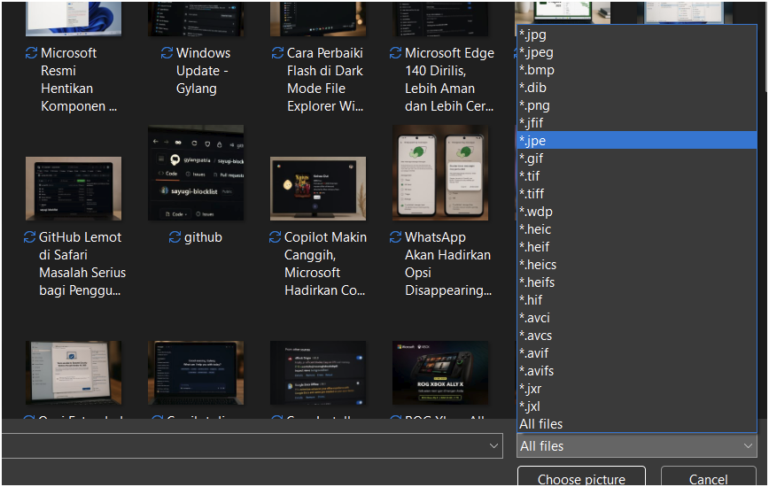This screenshot has width=769, height=487.
Task: Select the Copilot Makin Canggih thumbnail
Action: [318, 188]
